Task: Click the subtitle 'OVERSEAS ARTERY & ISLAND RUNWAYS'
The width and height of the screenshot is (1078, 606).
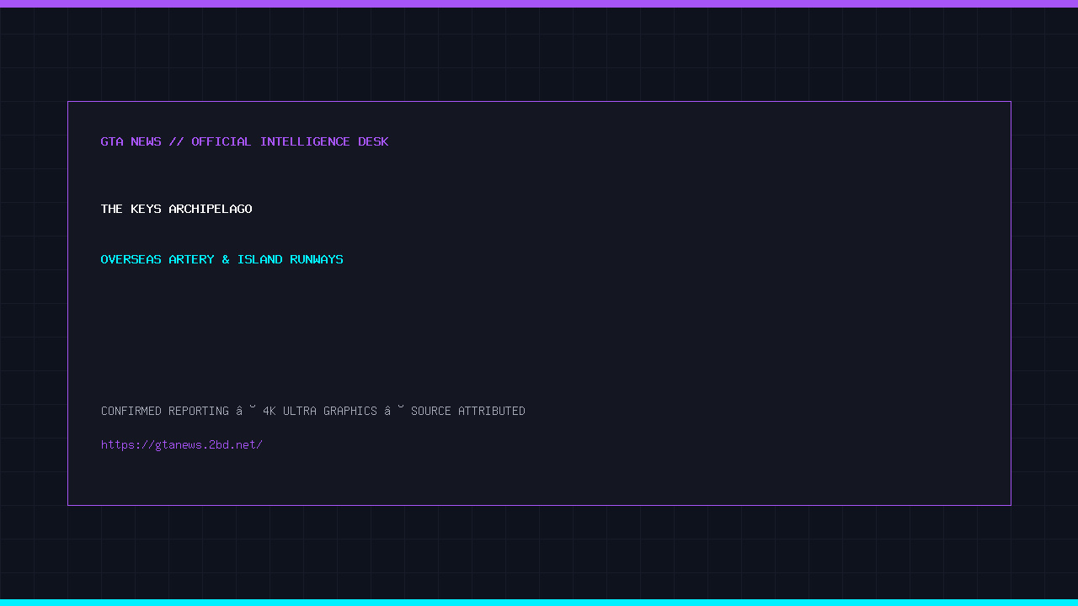Action: tap(221, 259)
